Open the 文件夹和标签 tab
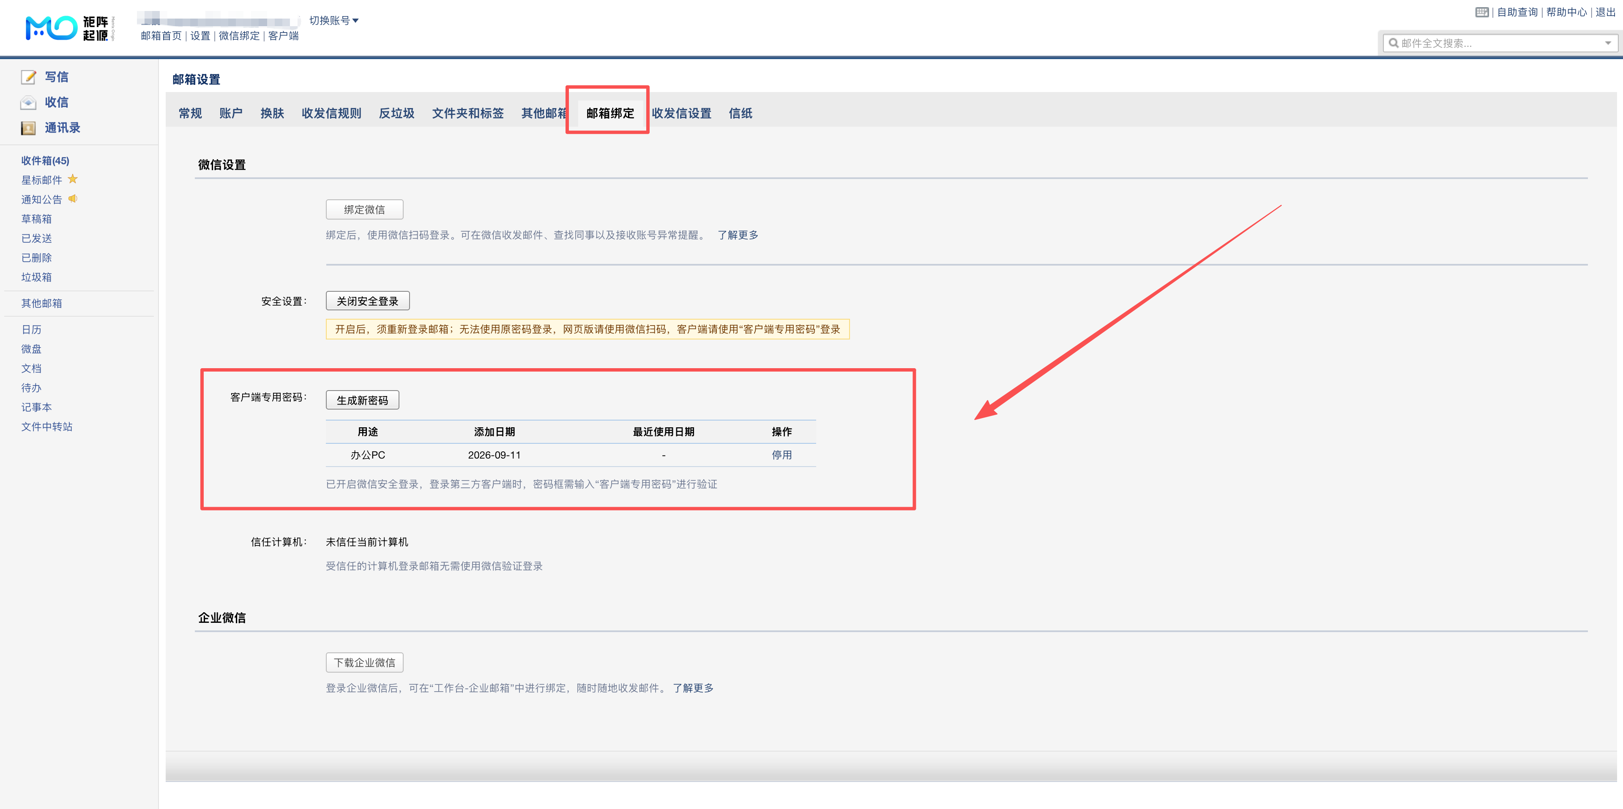This screenshot has height=809, width=1623. coord(467,113)
